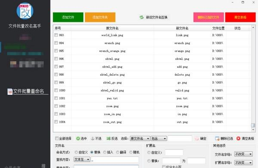258x168 pixels.
Task: Click the filter text input next to 包含
Action: click(x=180, y=138)
